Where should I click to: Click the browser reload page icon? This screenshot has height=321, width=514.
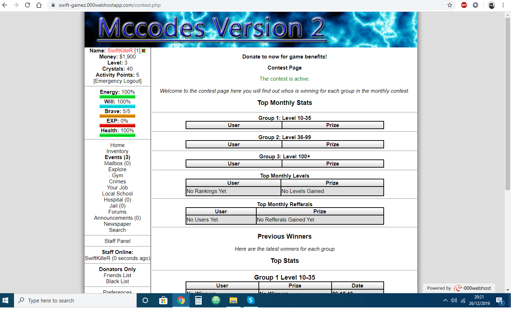tap(27, 5)
